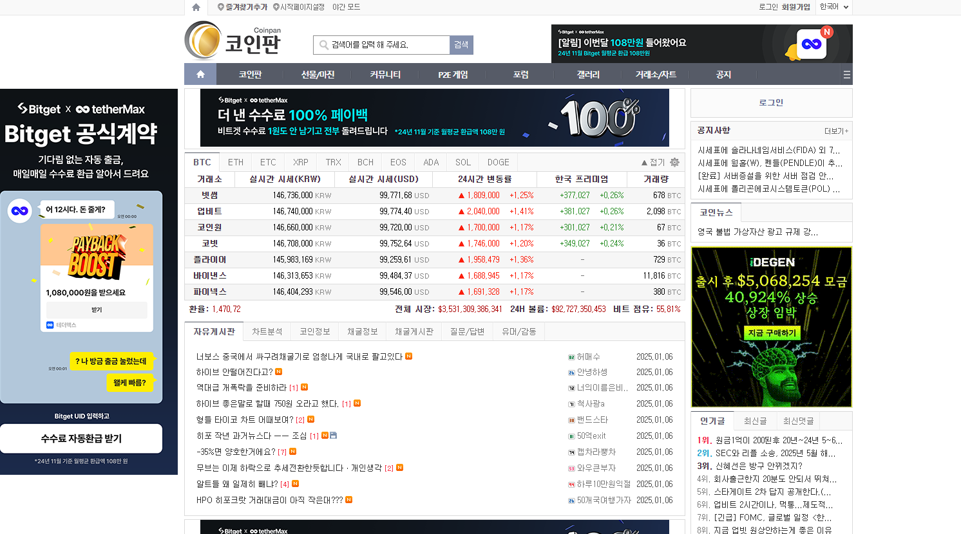
Task: Open post 하이브 안떨어진다고?
Action: (x=234, y=372)
